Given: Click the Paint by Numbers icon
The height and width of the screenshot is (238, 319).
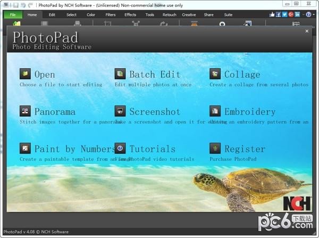Looking at the screenshot, I should coord(25,149).
